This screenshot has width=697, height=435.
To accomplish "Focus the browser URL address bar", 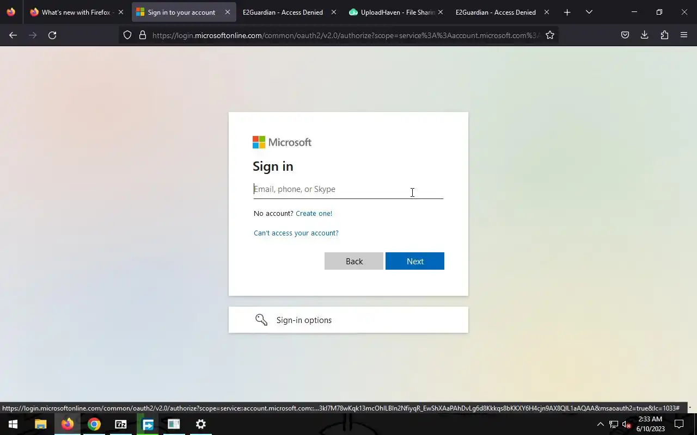I will pyautogui.click(x=346, y=35).
